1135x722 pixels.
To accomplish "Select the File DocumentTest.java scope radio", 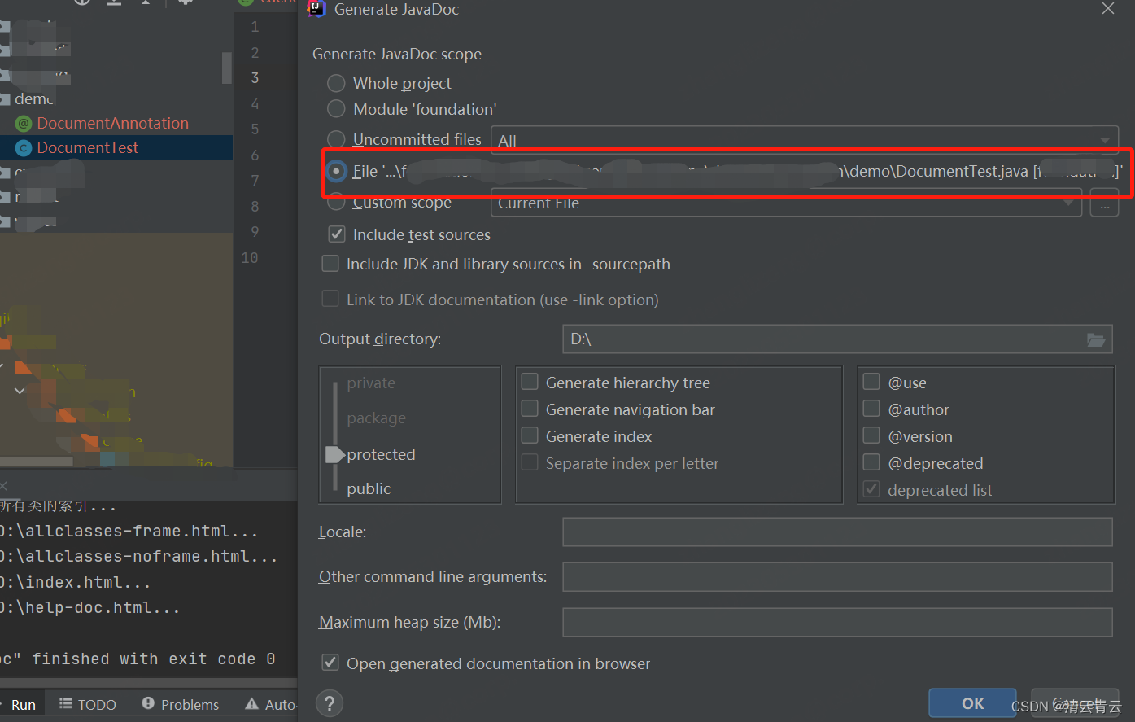I will [336, 171].
